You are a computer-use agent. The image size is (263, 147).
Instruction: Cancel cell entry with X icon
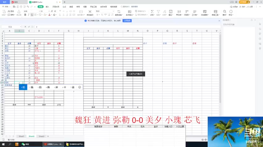pos(25,27)
